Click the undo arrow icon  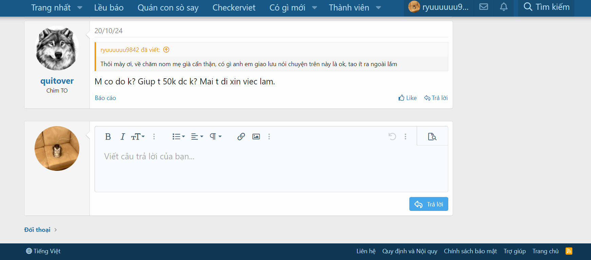click(392, 137)
